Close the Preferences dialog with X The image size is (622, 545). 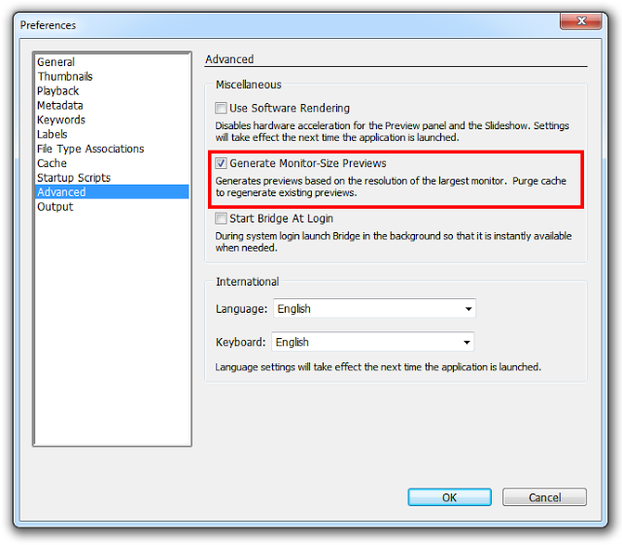pyautogui.click(x=581, y=21)
